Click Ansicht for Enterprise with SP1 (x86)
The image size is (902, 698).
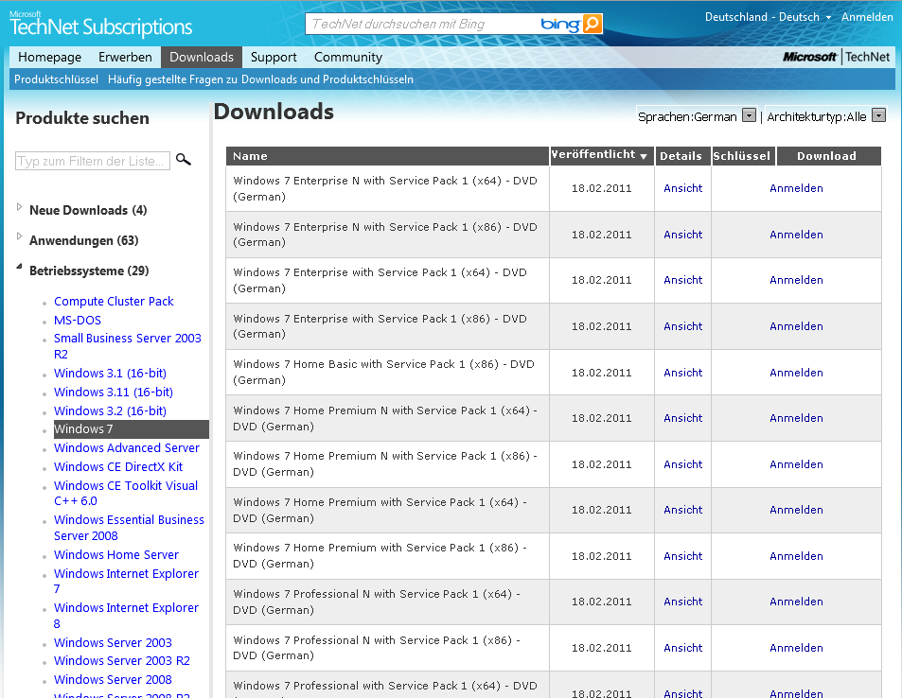point(682,326)
